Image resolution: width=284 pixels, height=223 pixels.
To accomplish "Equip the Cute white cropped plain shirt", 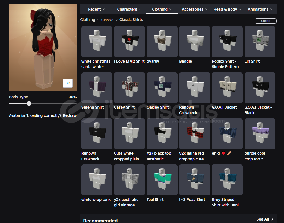I will pos(129,134).
